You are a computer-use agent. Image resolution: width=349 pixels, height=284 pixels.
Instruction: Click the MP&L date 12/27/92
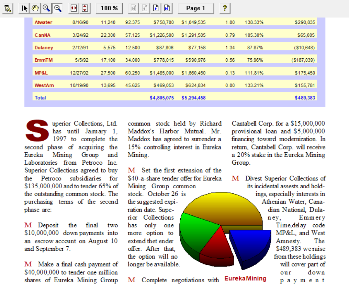pyautogui.click(x=79, y=73)
